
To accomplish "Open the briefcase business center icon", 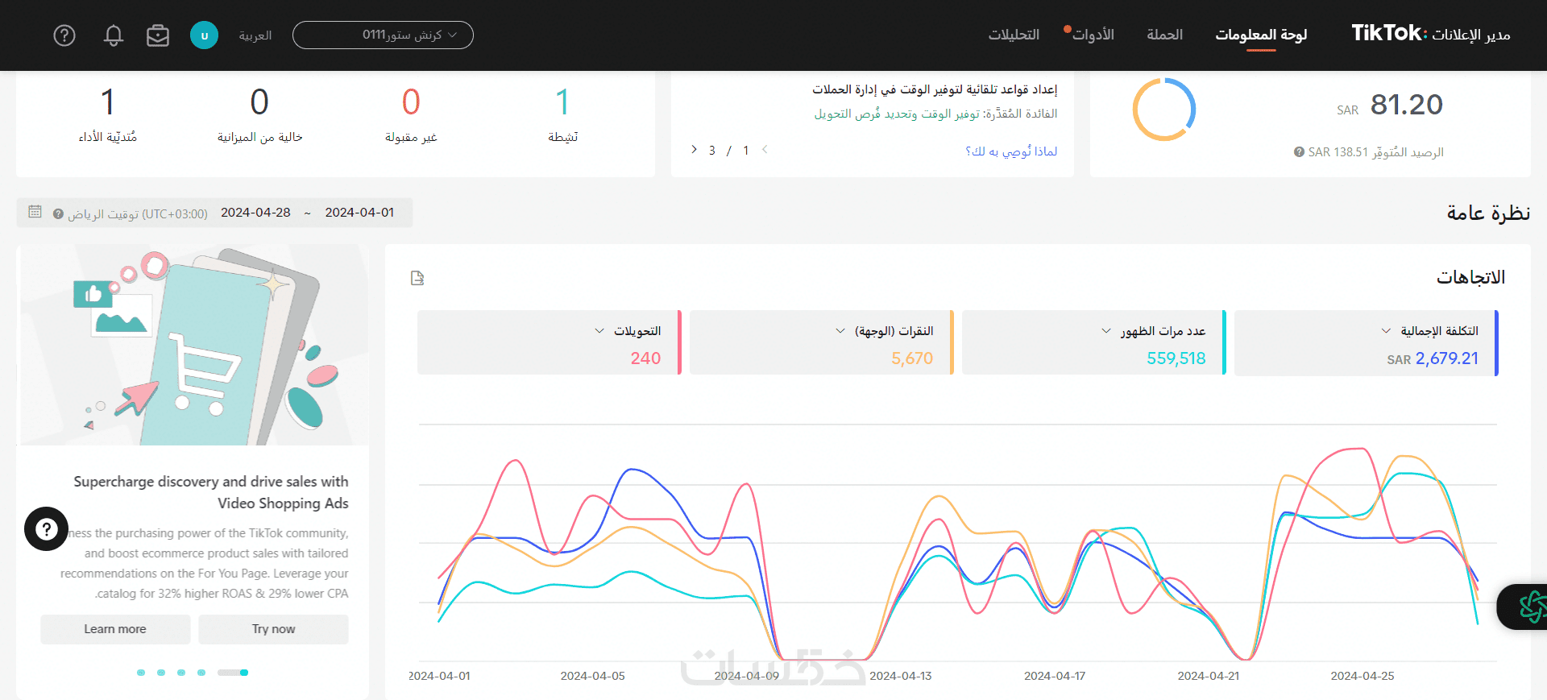I will coord(158,35).
